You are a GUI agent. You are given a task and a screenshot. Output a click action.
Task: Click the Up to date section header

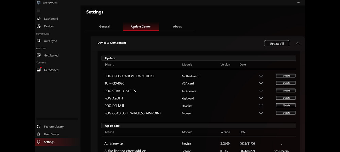(199, 126)
